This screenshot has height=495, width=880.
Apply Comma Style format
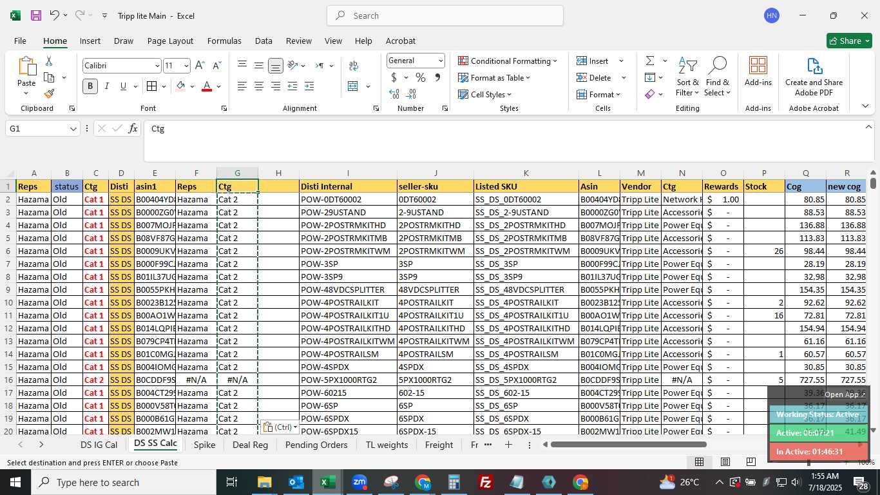click(437, 77)
